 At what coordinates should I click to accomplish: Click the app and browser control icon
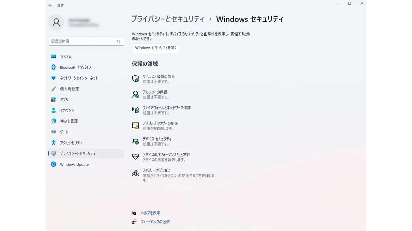click(x=136, y=126)
